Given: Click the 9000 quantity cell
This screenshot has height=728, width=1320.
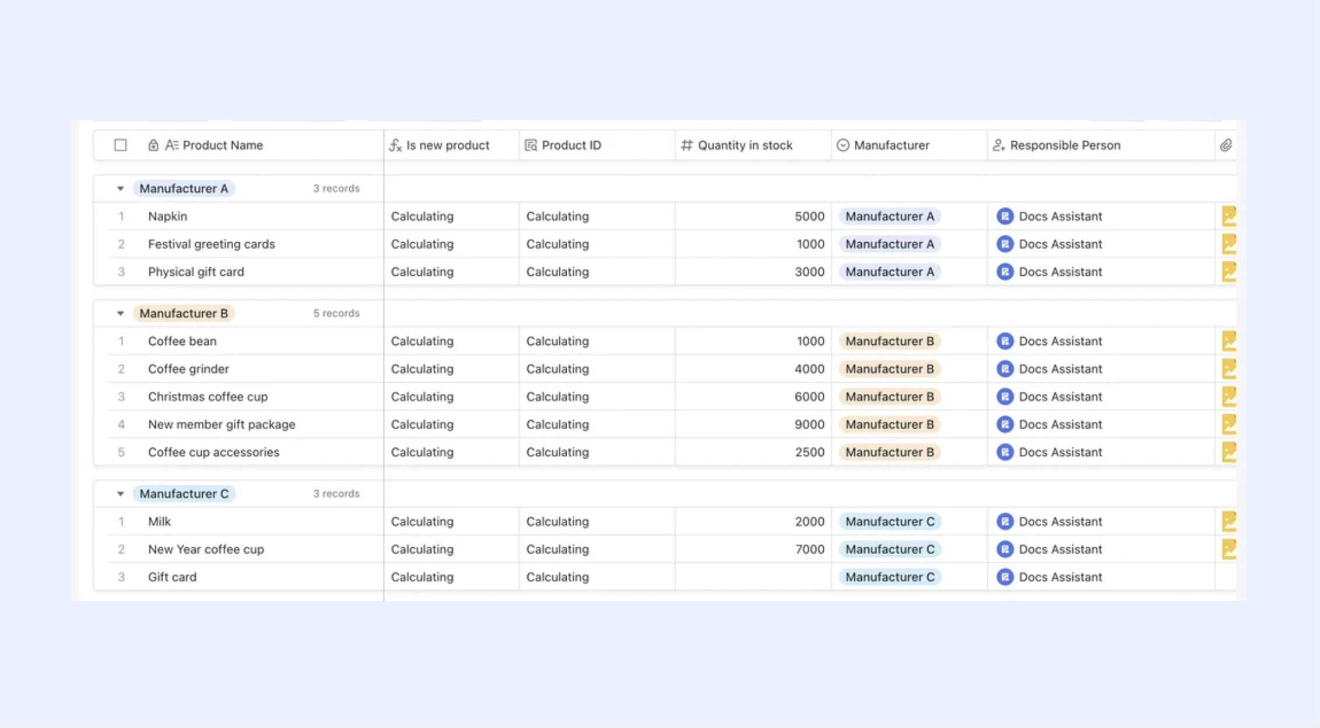Looking at the screenshot, I should 753,424.
